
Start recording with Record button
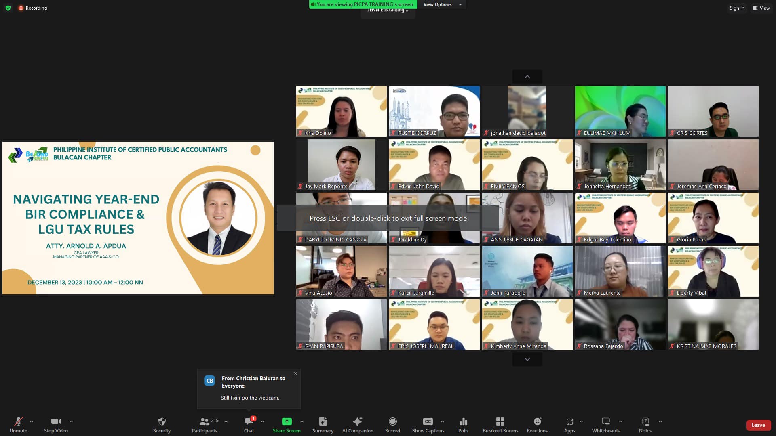392,425
